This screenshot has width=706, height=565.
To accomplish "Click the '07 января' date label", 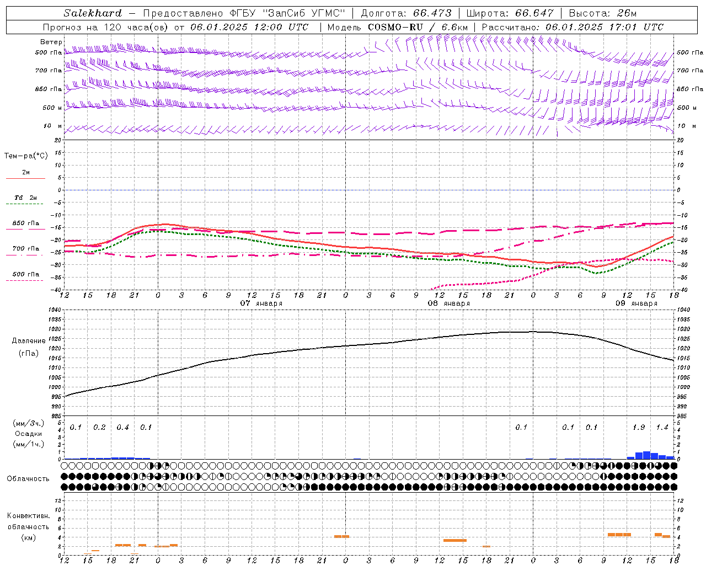I will tap(261, 303).
